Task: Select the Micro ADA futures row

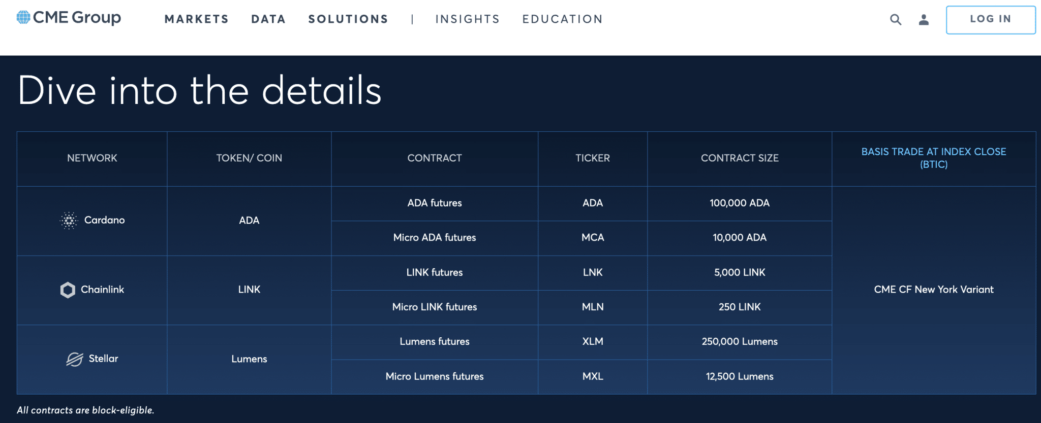Action: (434, 238)
